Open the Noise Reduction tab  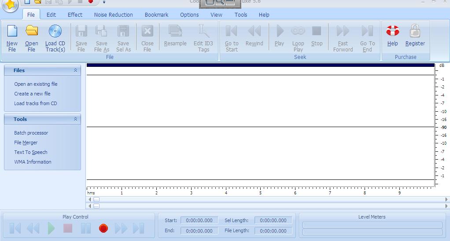[113, 15]
